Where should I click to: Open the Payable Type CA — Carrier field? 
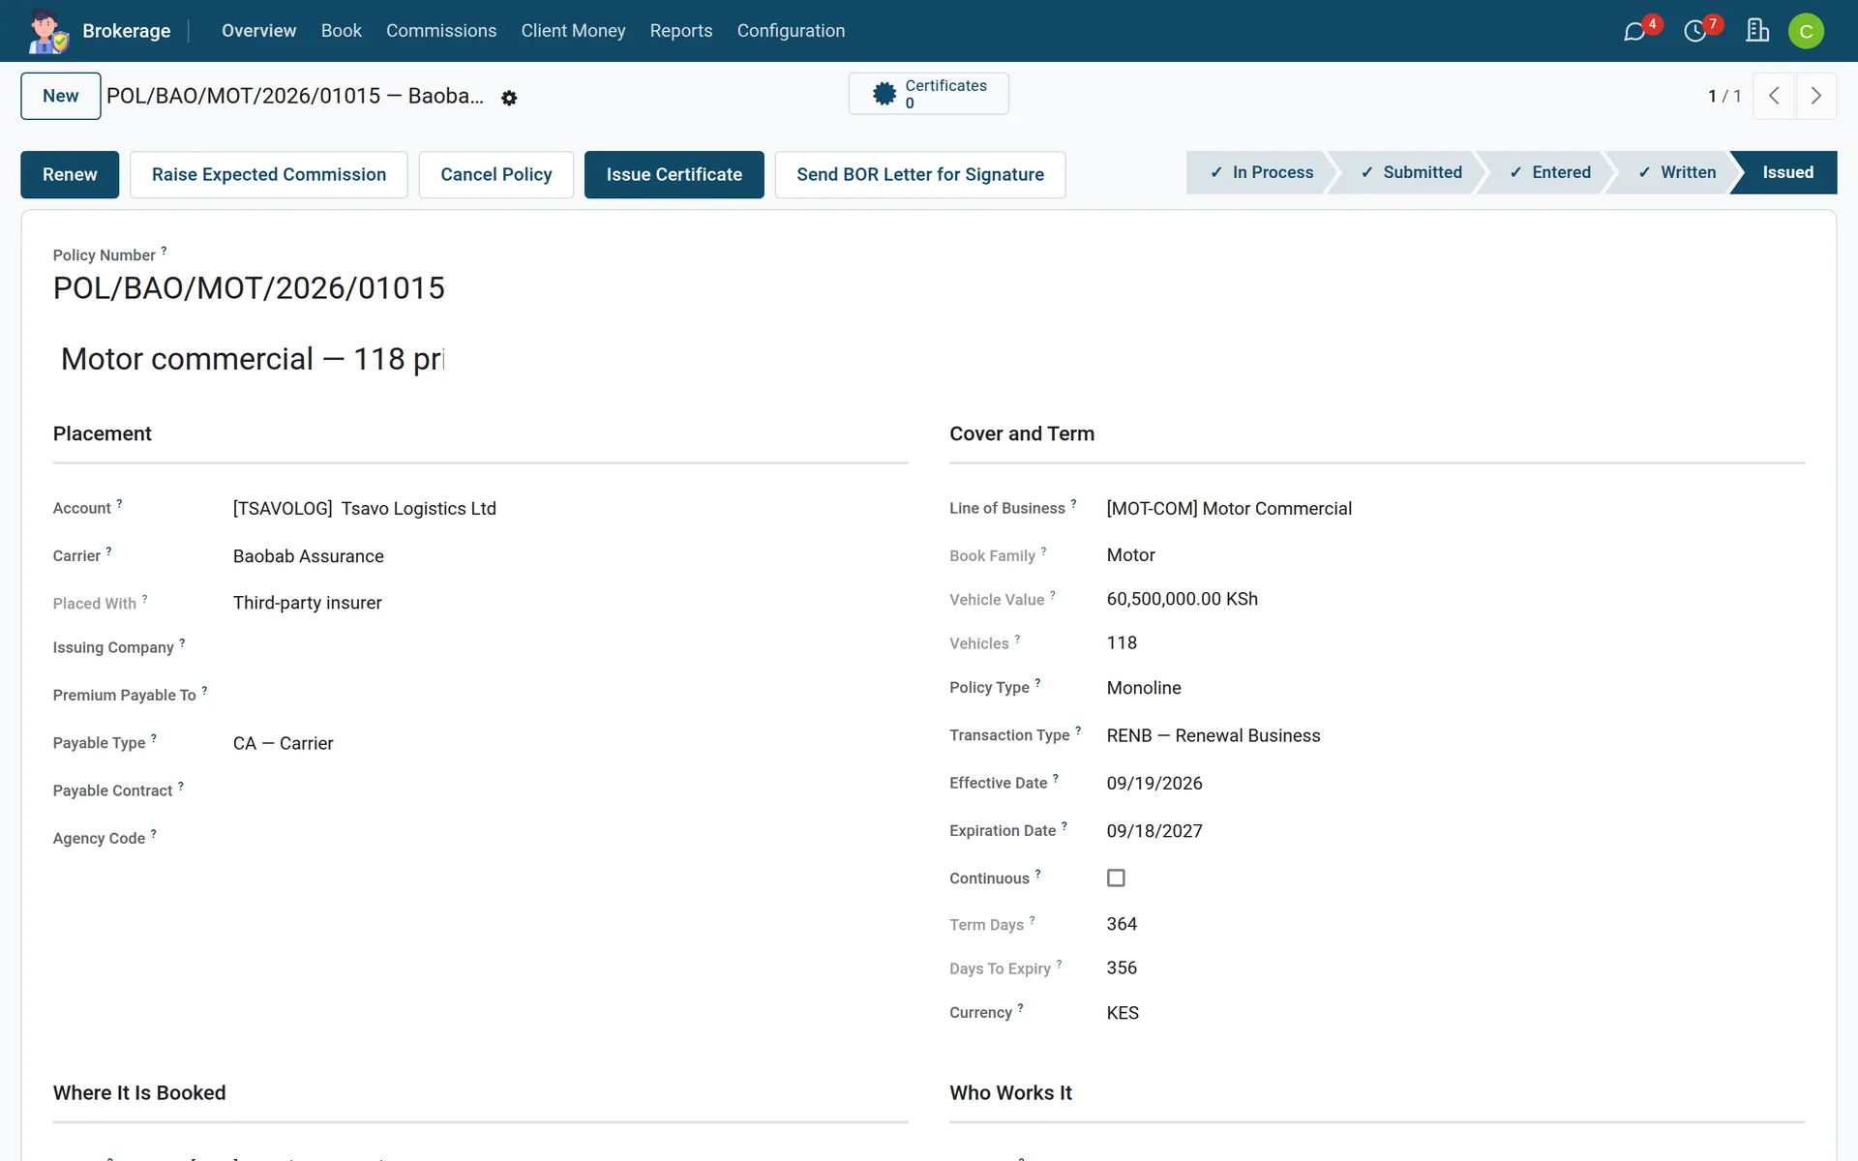coord(569,743)
